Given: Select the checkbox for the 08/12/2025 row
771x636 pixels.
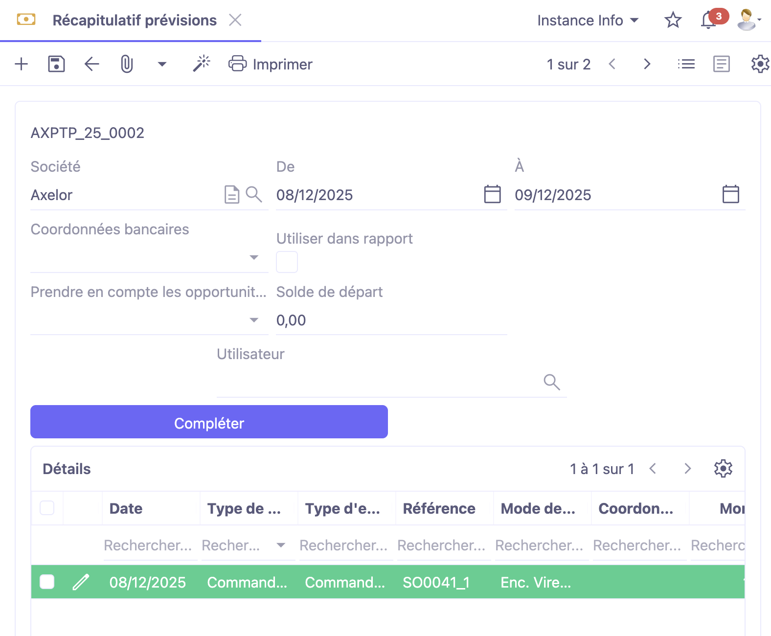Looking at the screenshot, I should [x=47, y=582].
